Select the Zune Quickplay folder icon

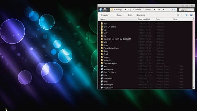click(102, 63)
